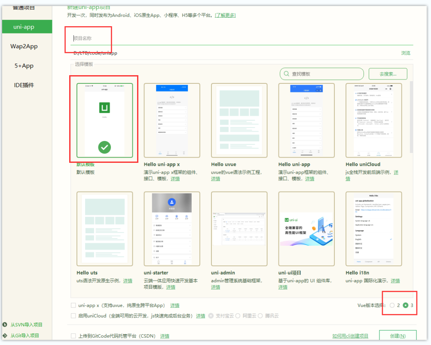This screenshot has height=345, width=431.
Task: Open 详情 link for Hello uniCloud
Action: tap(396, 173)
